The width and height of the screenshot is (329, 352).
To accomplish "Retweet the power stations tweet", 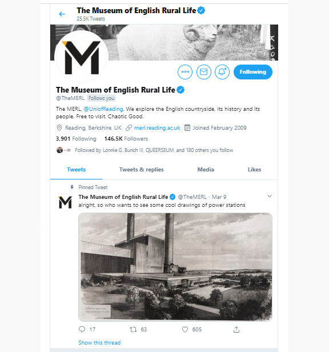I will pyautogui.click(x=133, y=329).
